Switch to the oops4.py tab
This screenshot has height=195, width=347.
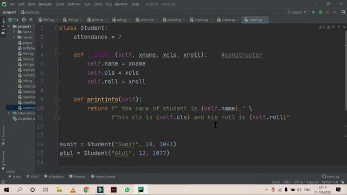(228, 19)
